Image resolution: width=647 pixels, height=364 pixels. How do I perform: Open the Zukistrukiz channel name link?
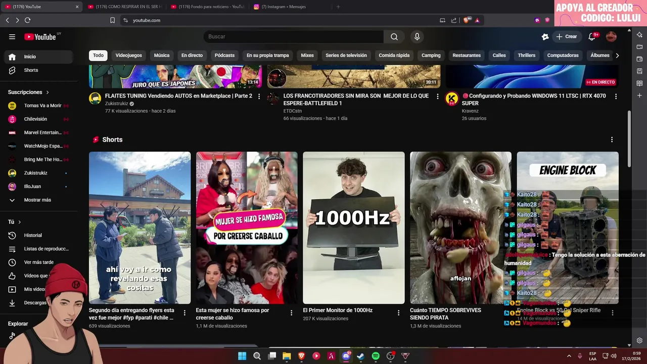click(x=117, y=104)
